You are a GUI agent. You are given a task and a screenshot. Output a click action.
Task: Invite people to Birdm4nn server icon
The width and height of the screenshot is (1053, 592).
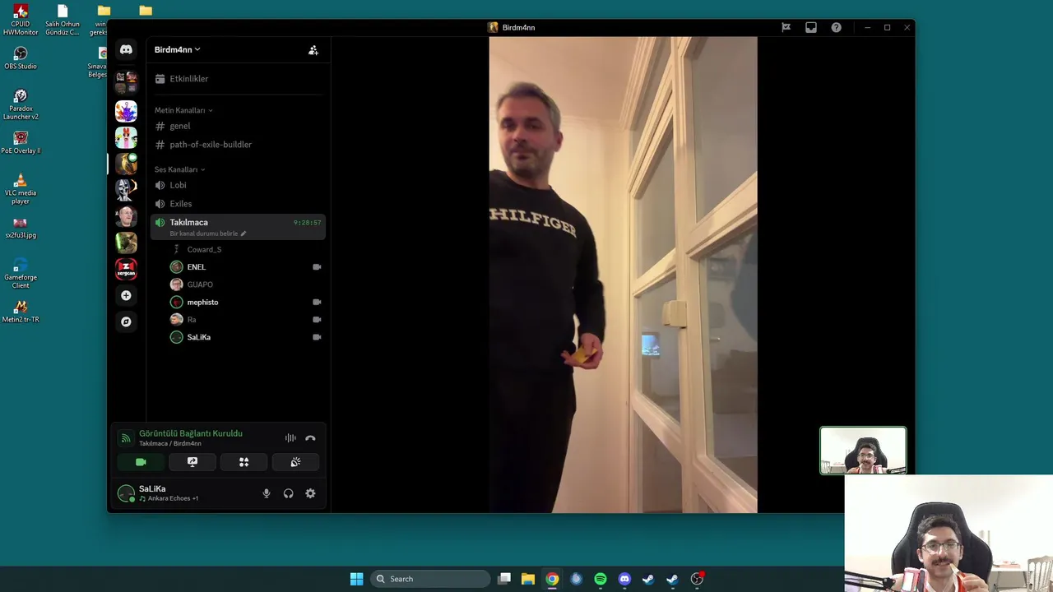313,50
